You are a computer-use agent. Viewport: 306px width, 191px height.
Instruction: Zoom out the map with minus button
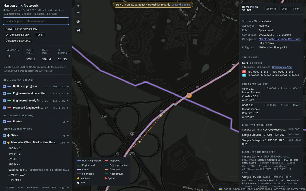point(78,12)
